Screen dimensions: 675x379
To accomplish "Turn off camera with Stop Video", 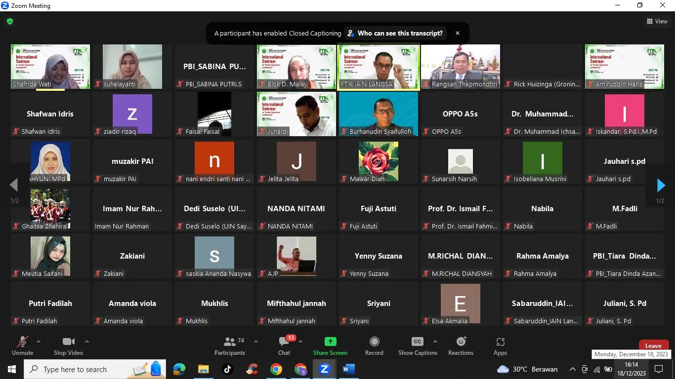I will coord(68,345).
